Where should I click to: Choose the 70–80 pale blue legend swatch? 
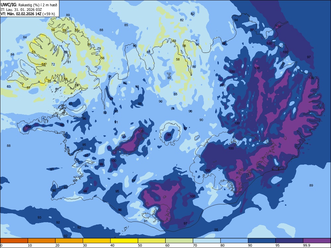207,241
